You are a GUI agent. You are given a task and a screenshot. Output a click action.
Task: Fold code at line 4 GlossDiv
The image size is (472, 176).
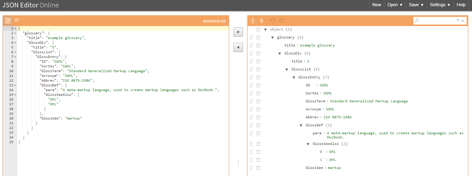pos(15,43)
